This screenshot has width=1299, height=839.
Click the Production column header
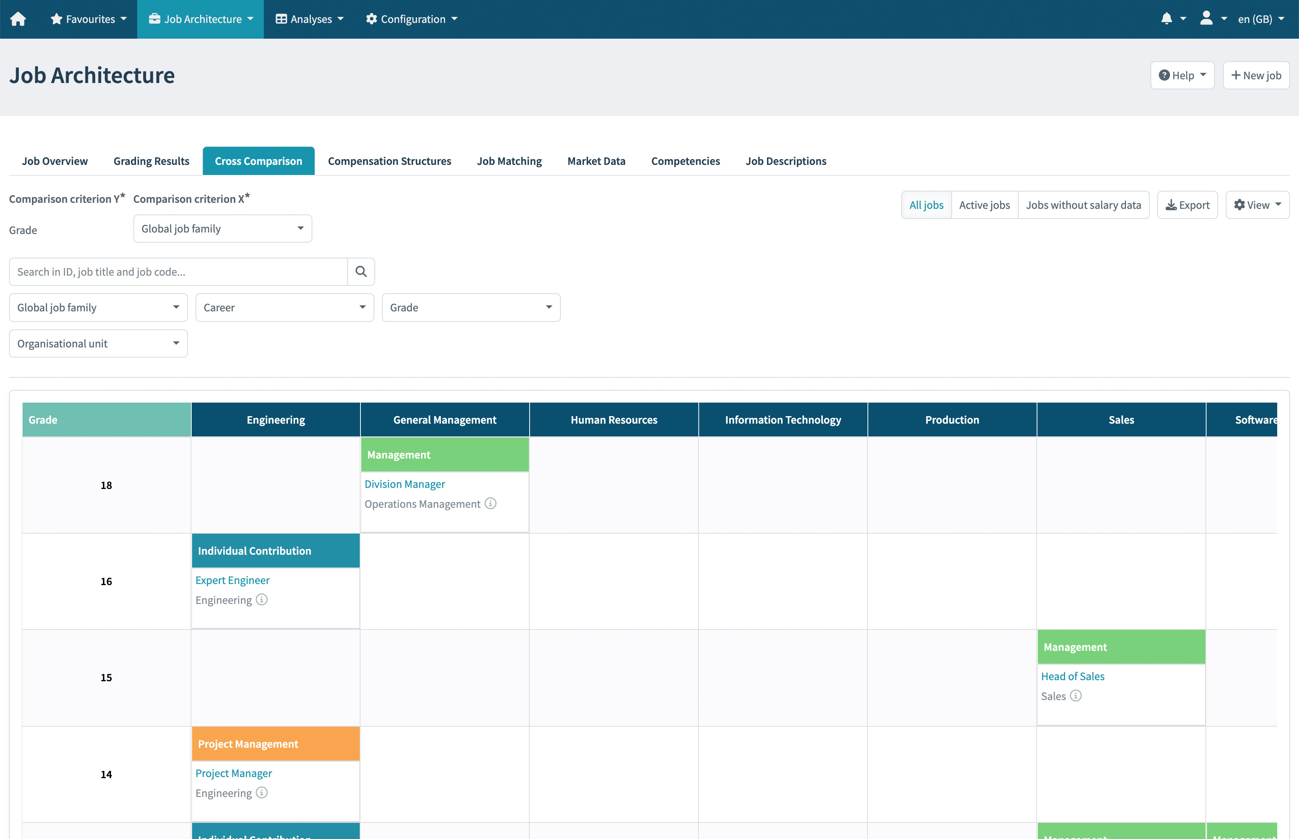pyautogui.click(x=952, y=419)
